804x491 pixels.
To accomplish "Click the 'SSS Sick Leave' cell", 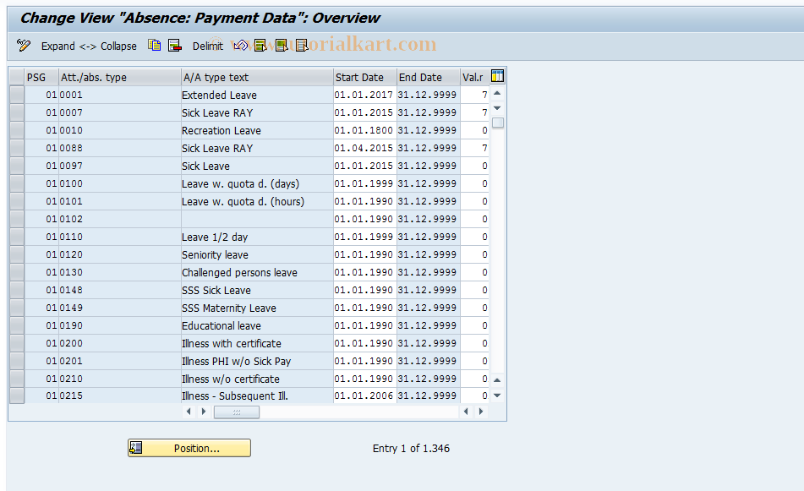I will 257,290.
